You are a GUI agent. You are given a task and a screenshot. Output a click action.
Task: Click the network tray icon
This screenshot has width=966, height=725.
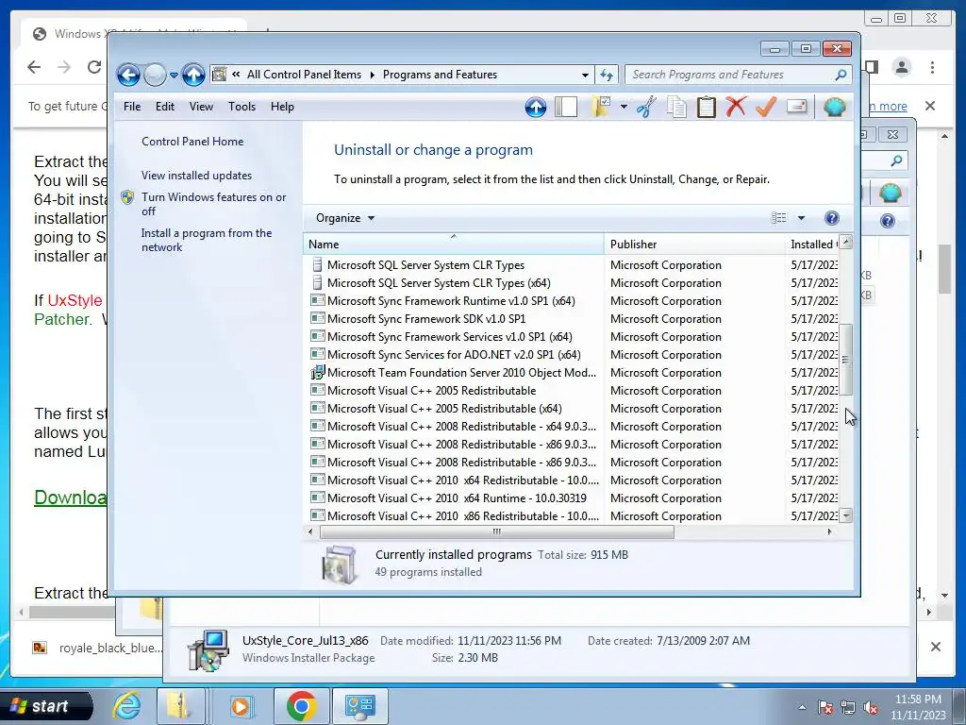click(848, 708)
